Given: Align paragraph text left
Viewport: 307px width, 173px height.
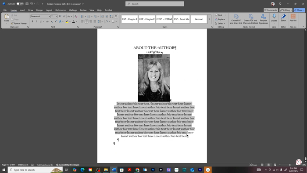Looking at the screenshot, I should [82, 22].
